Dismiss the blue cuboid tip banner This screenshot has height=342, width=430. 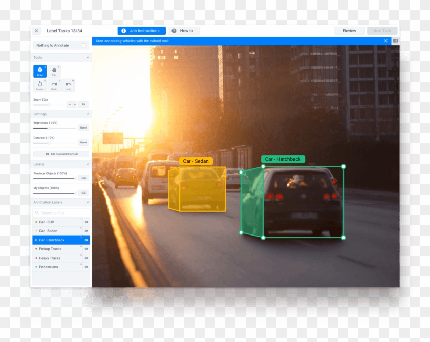[386, 41]
